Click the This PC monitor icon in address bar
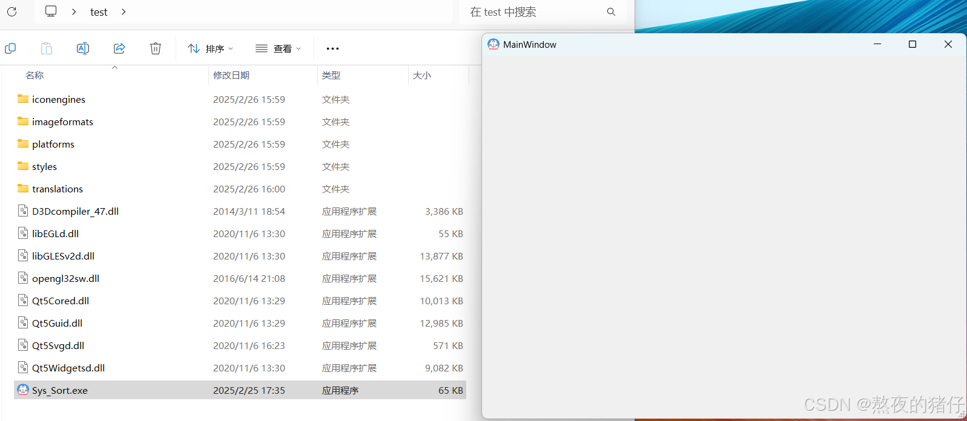967x421 pixels. [51, 11]
